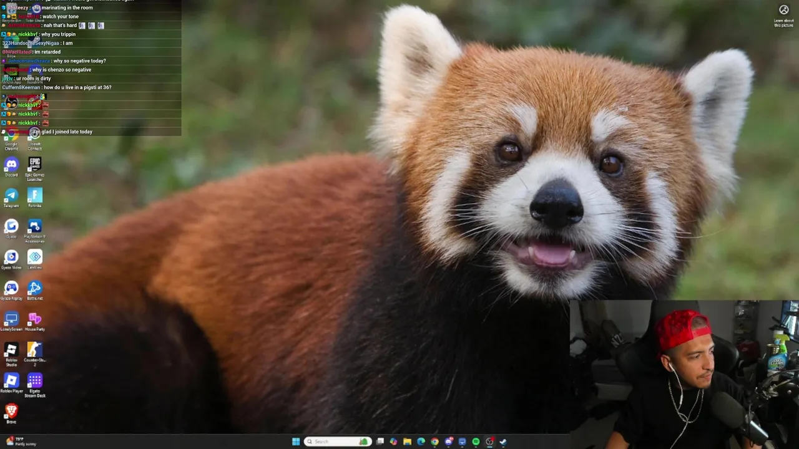Open Microsoft Edge from the taskbar
Viewport: 799px width, 449px height.
pos(421,442)
